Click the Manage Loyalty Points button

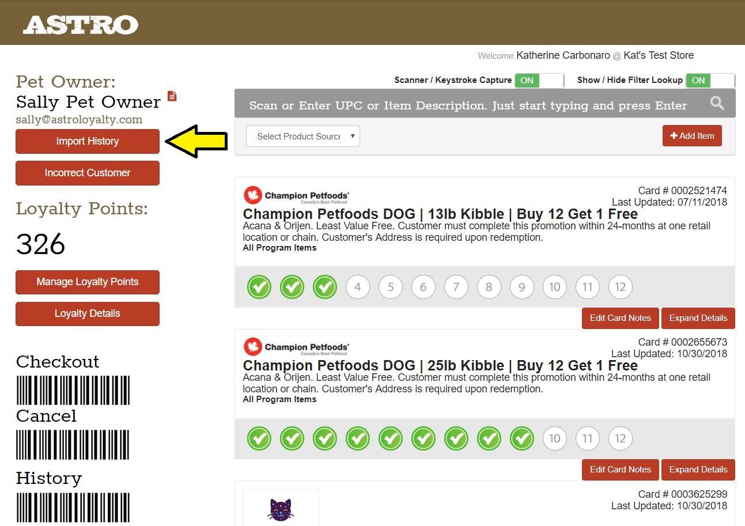(x=88, y=282)
